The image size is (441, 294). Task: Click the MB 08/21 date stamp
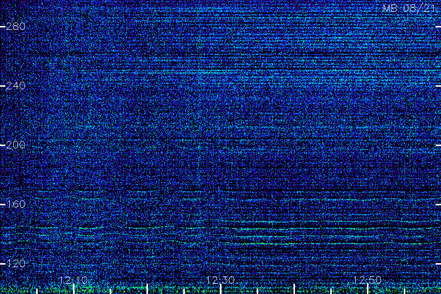point(409,8)
